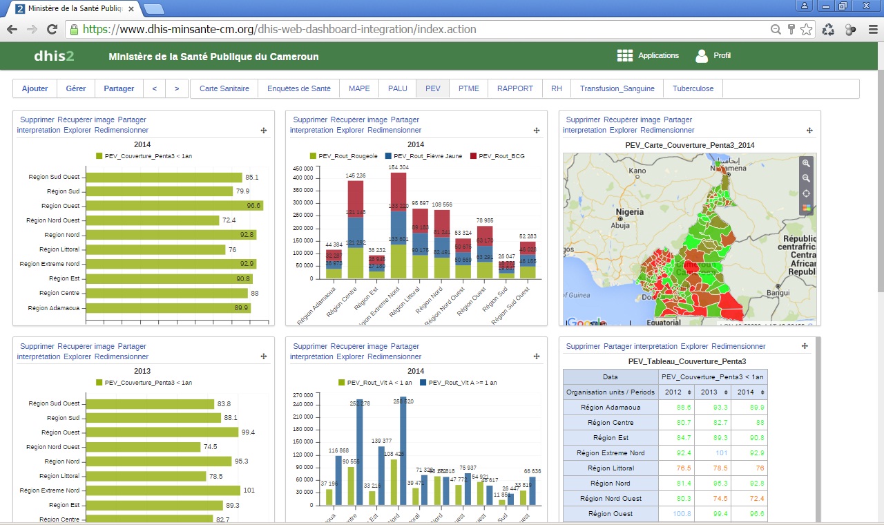The width and height of the screenshot is (884, 525).
Task: Switch to the PALU dashboard tab
Action: [x=397, y=88]
